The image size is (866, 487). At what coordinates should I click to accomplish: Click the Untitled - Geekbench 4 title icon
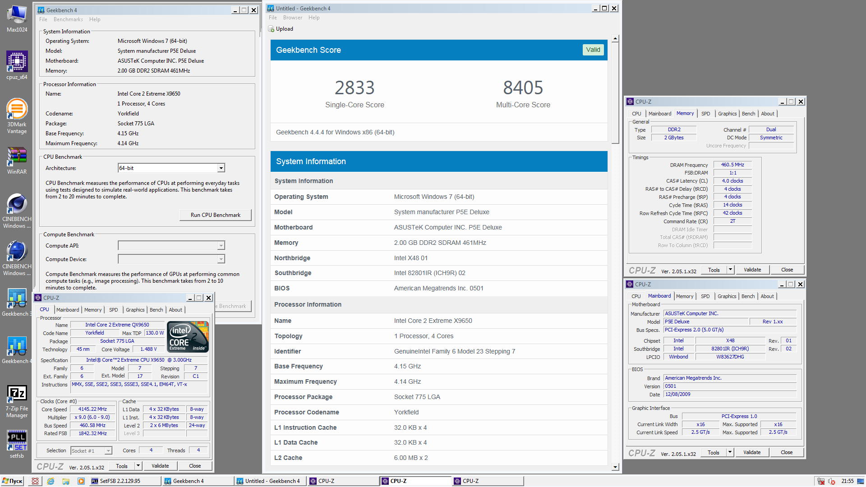pyautogui.click(x=271, y=8)
